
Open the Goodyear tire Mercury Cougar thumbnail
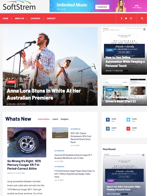coord(27,142)
